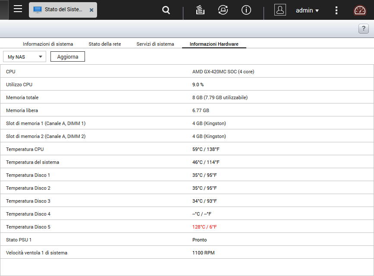374x276 pixels.
Task: Open the dashboard gauge icon
Action: [x=360, y=10]
